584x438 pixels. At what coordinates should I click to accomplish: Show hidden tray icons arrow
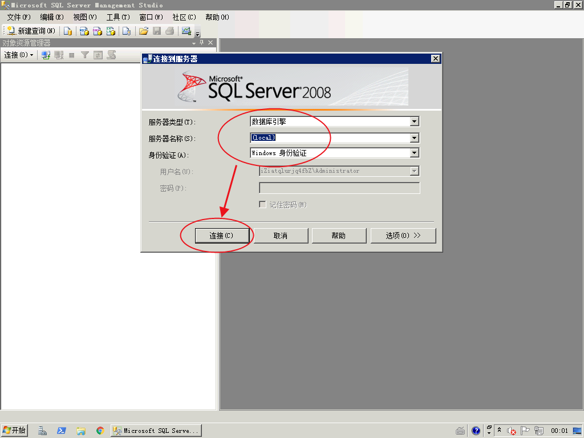pos(499,430)
